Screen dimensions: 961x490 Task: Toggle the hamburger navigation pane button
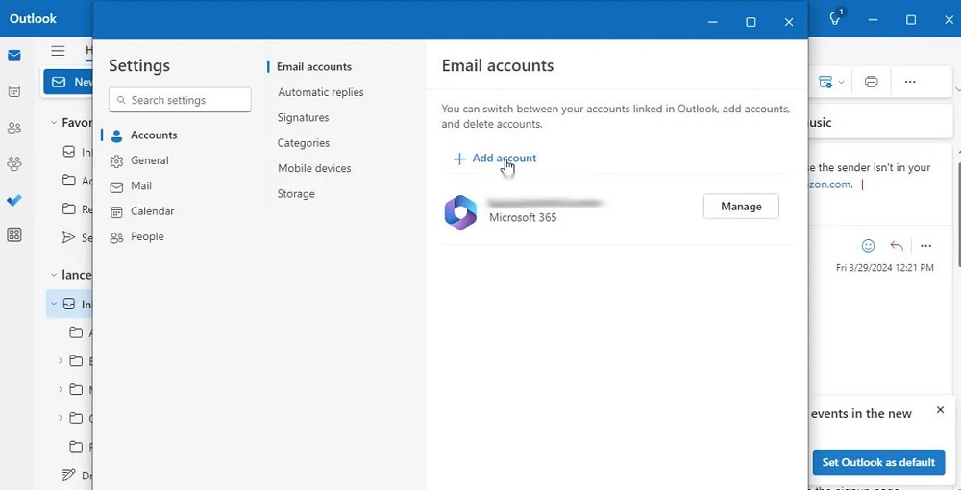(x=59, y=51)
